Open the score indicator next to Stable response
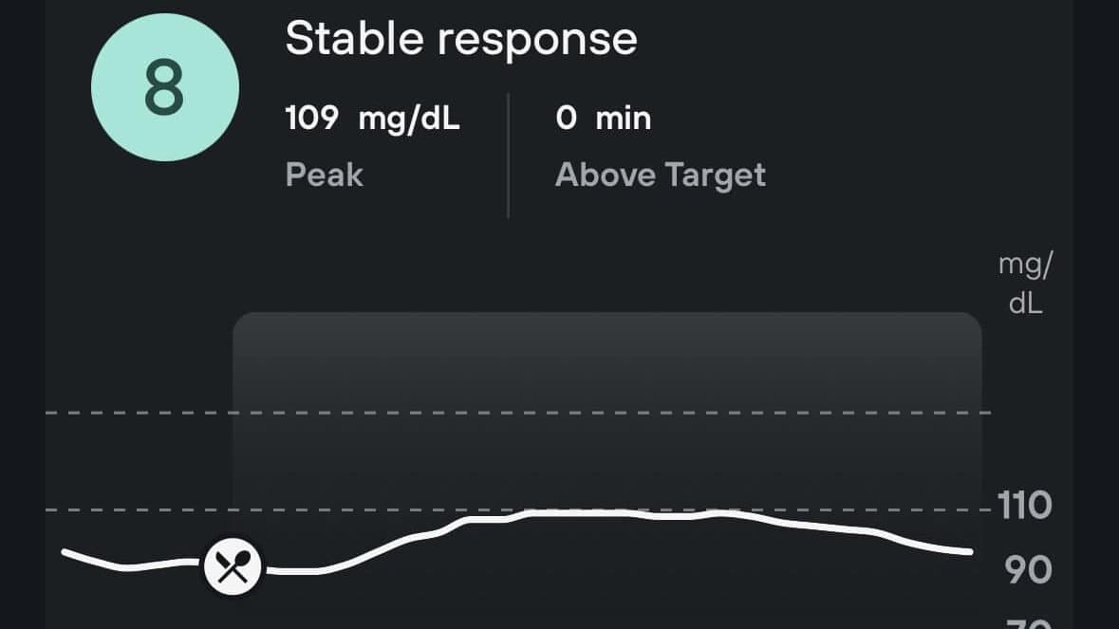Screen dimensions: 1119x629 point(165,87)
